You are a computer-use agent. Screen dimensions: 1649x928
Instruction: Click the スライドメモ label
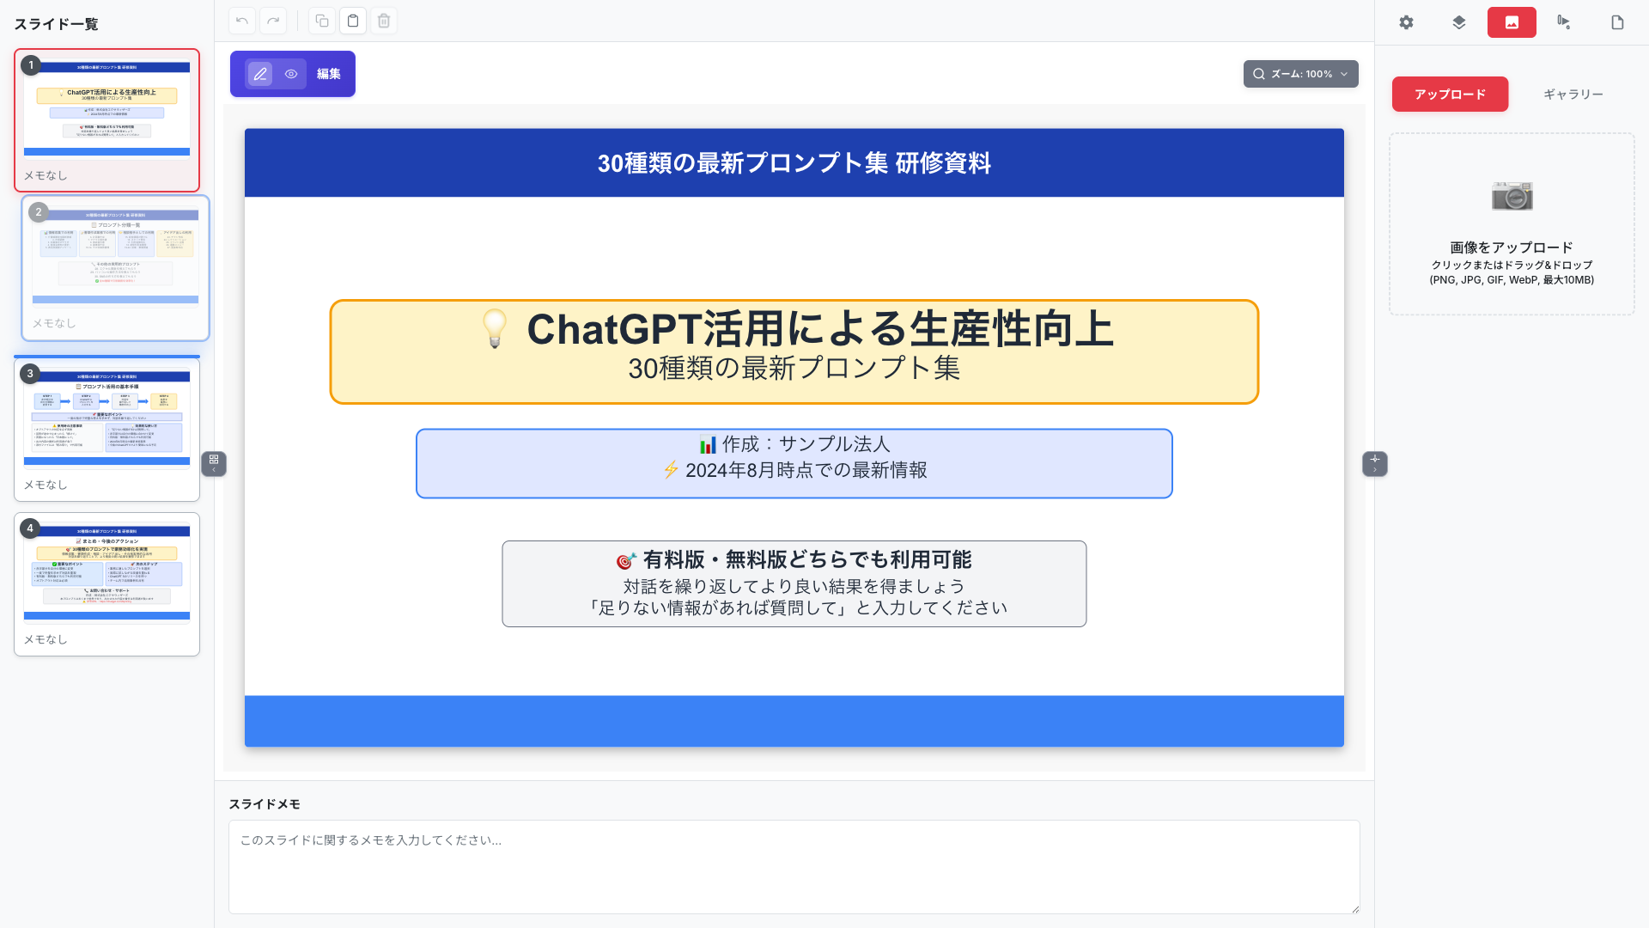(x=265, y=804)
